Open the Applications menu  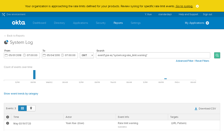click(x=80, y=23)
